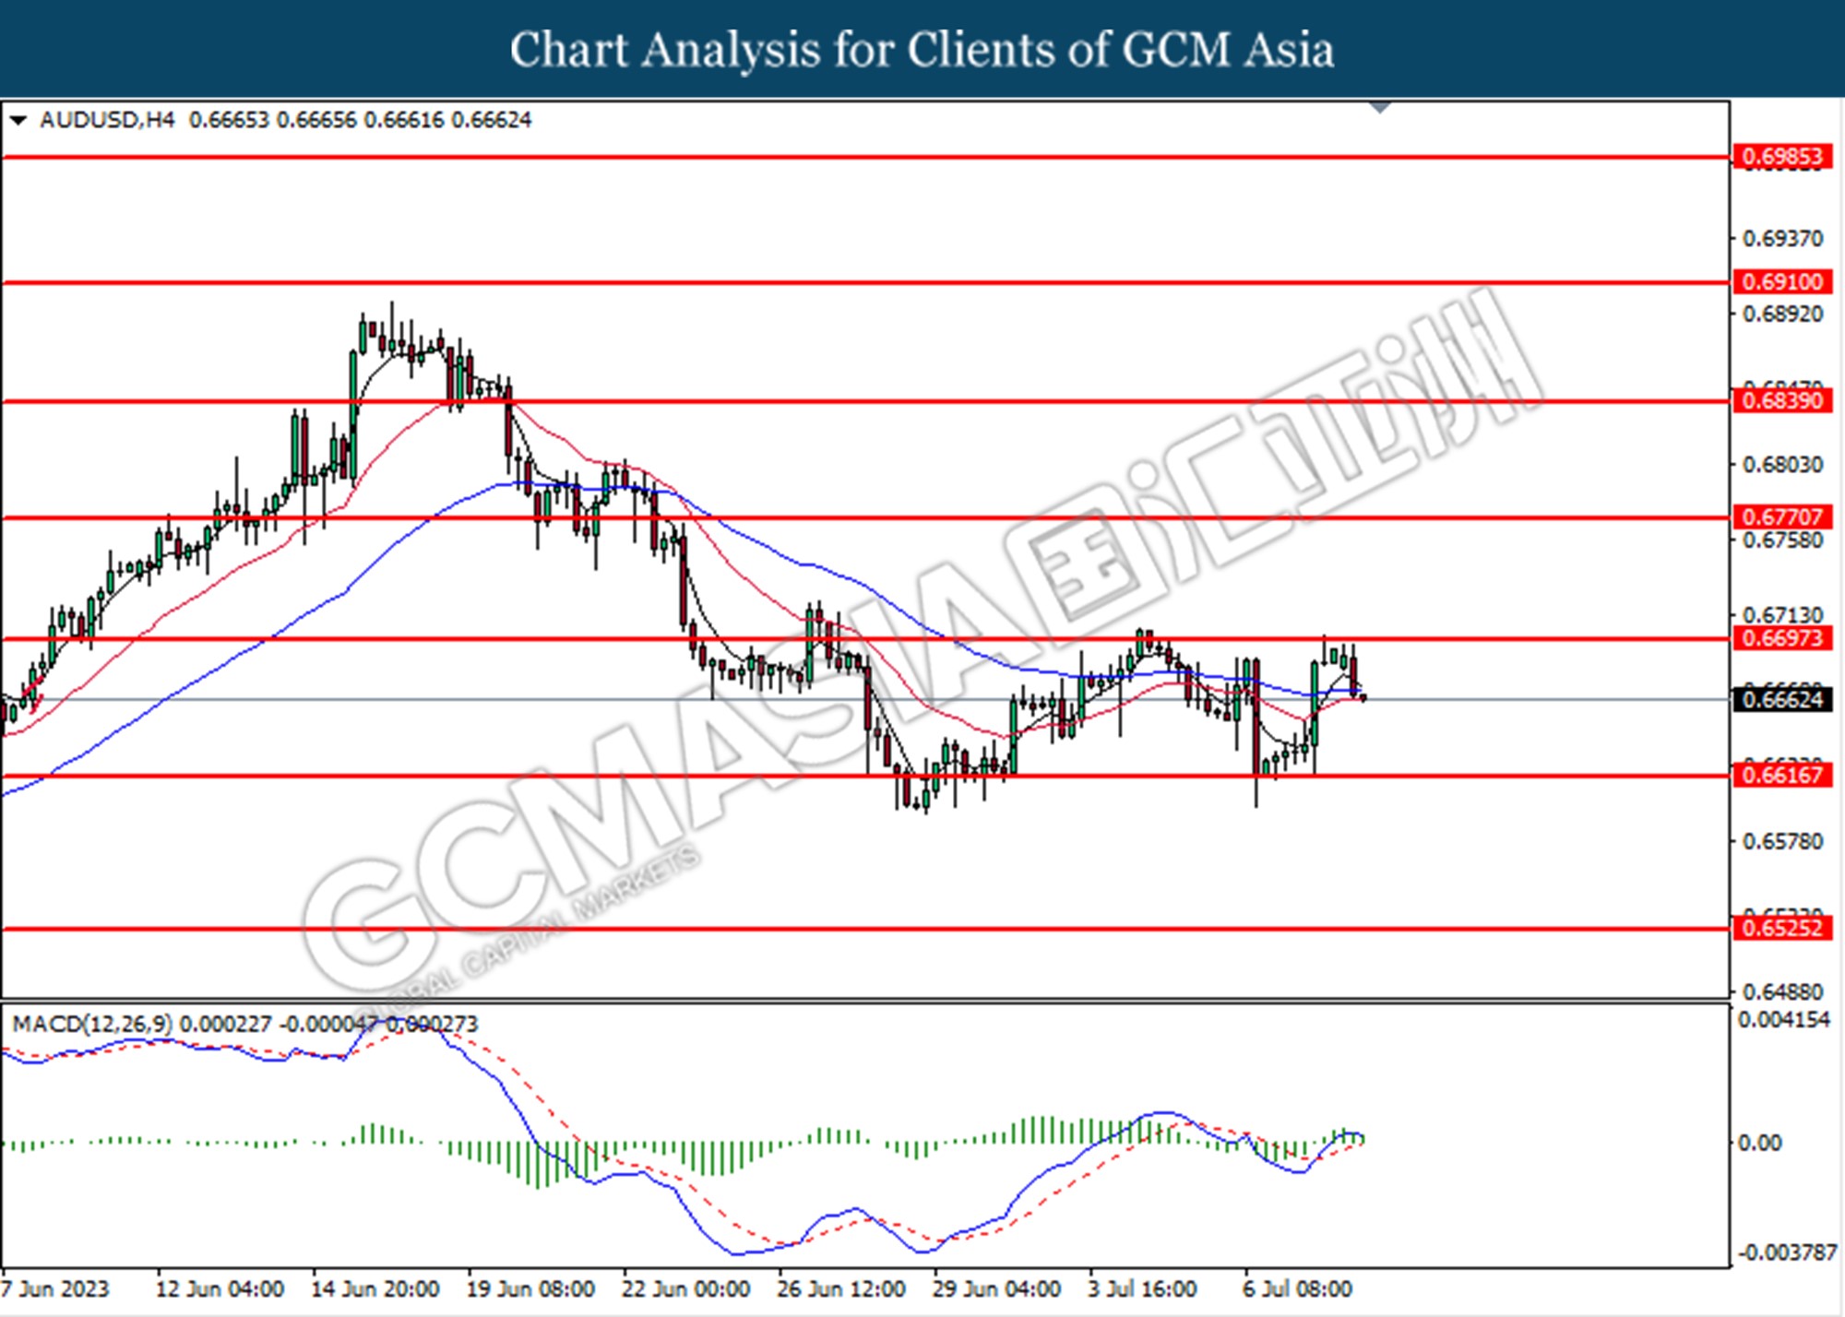This screenshot has height=1317, width=1845.
Task: Click the 0.66973 price level label
Action: click(x=1782, y=638)
